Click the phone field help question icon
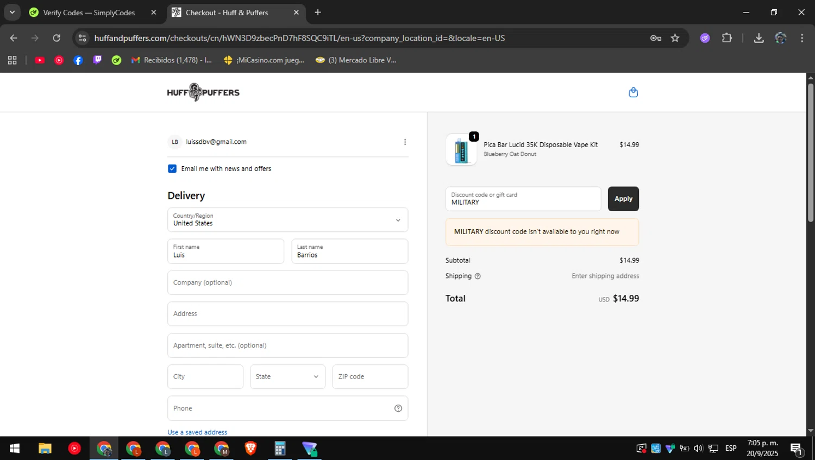The image size is (815, 460). coord(398,408)
